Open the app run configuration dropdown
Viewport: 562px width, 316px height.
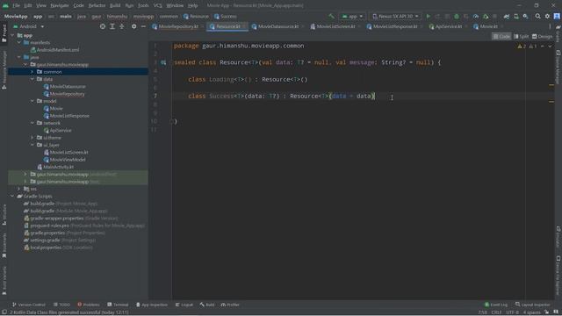click(352, 16)
